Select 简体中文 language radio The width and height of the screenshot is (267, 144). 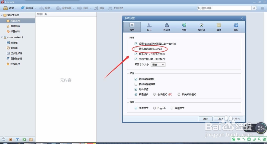tap(136, 108)
